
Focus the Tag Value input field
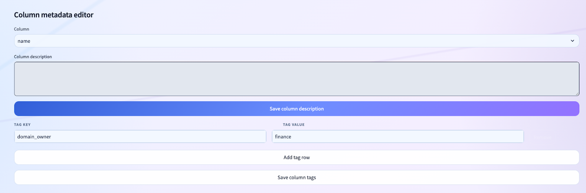[397, 137]
